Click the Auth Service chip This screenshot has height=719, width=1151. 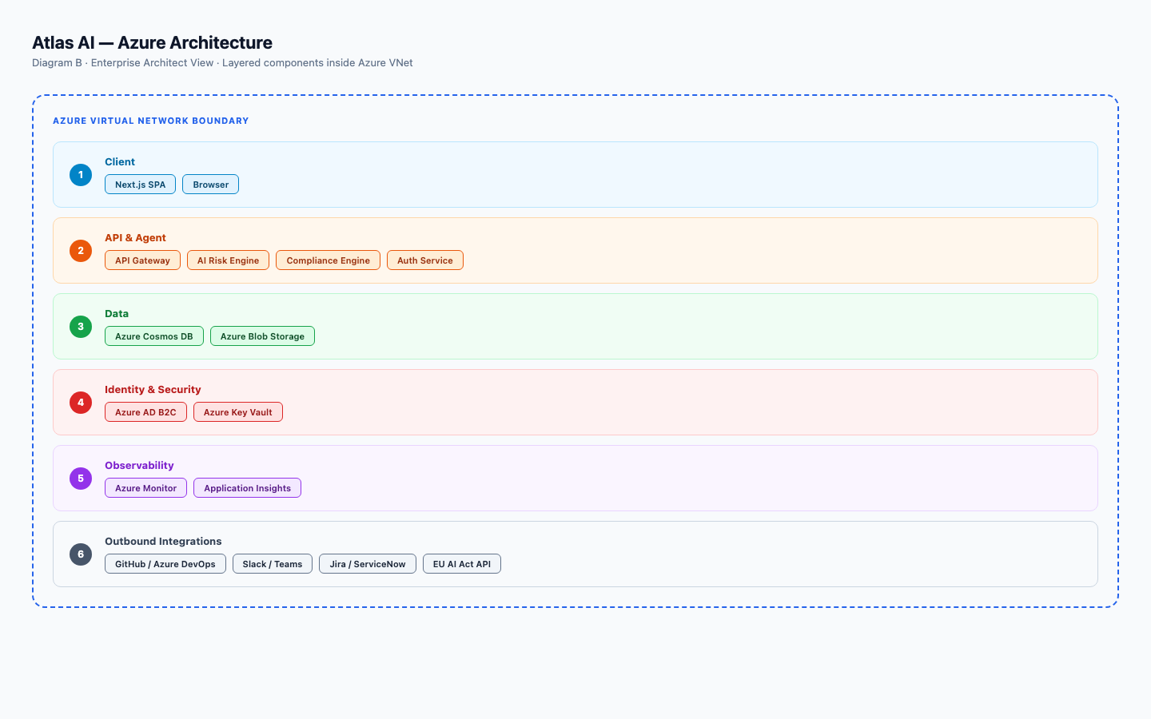click(x=425, y=260)
